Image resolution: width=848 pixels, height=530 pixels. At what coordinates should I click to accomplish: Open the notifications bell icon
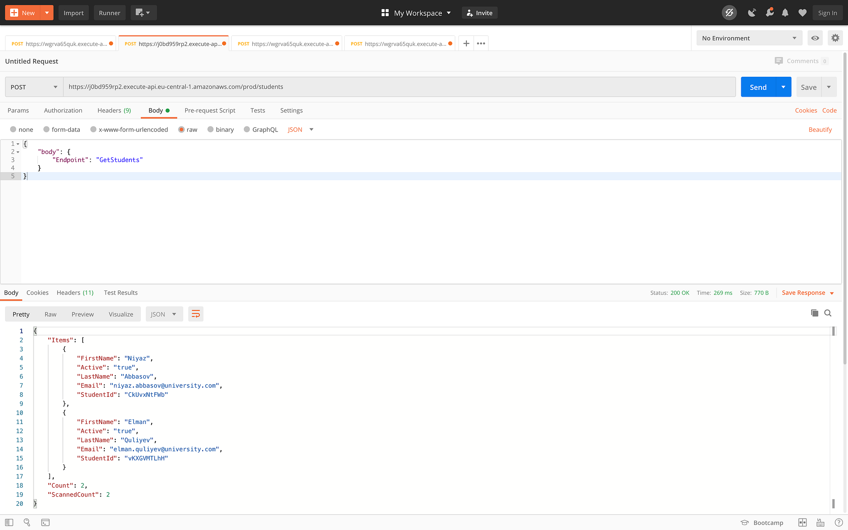785,13
